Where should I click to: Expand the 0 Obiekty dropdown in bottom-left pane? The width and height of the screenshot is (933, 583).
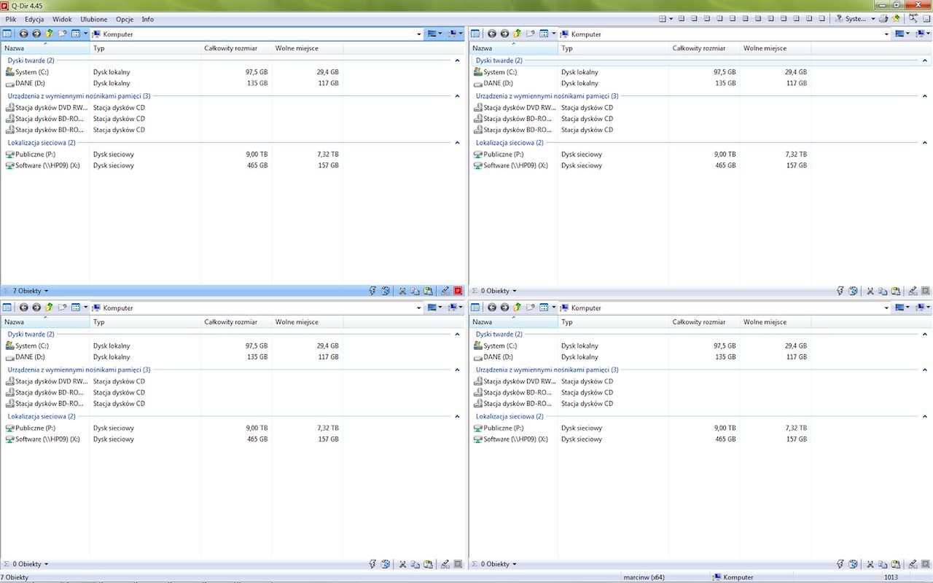pos(46,564)
